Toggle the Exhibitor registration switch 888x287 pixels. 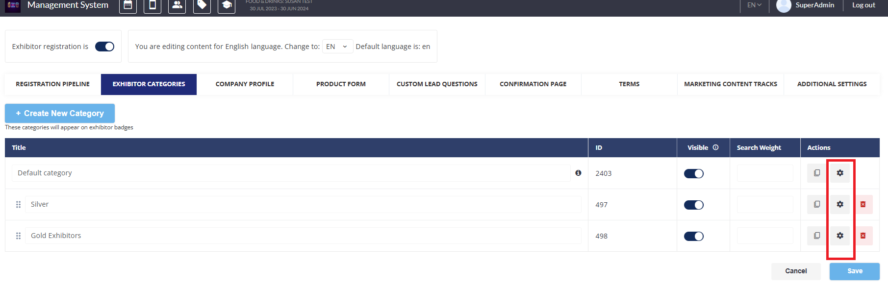tap(104, 47)
